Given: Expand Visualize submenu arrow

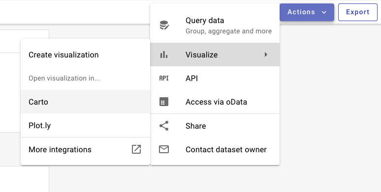Looking at the screenshot, I should tap(266, 55).
